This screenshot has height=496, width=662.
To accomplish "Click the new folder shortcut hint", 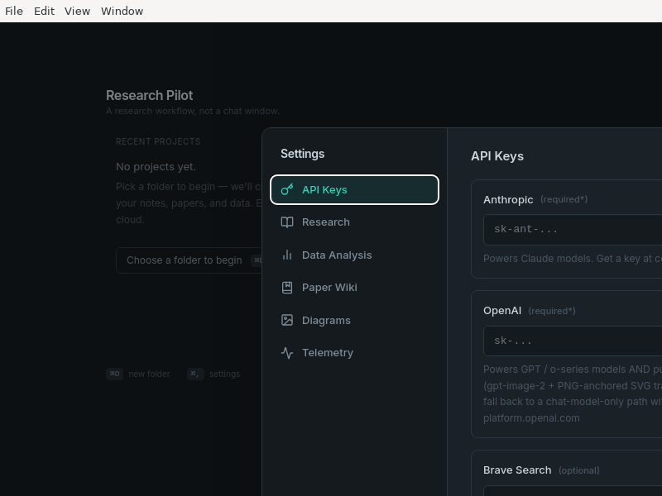I will pos(138,374).
